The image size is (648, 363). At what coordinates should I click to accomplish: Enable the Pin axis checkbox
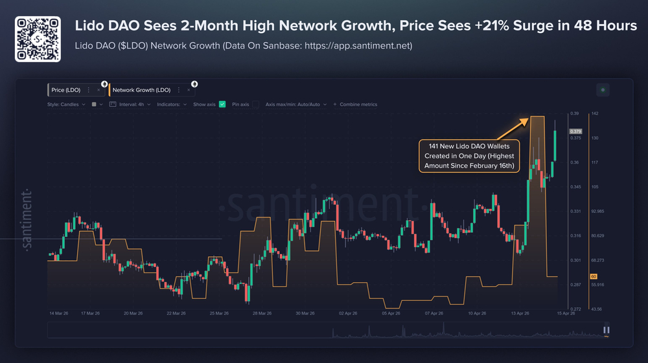coord(256,104)
